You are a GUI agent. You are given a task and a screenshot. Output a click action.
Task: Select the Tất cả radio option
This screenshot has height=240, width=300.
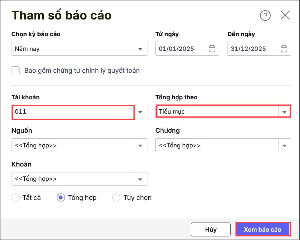[16, 197]
